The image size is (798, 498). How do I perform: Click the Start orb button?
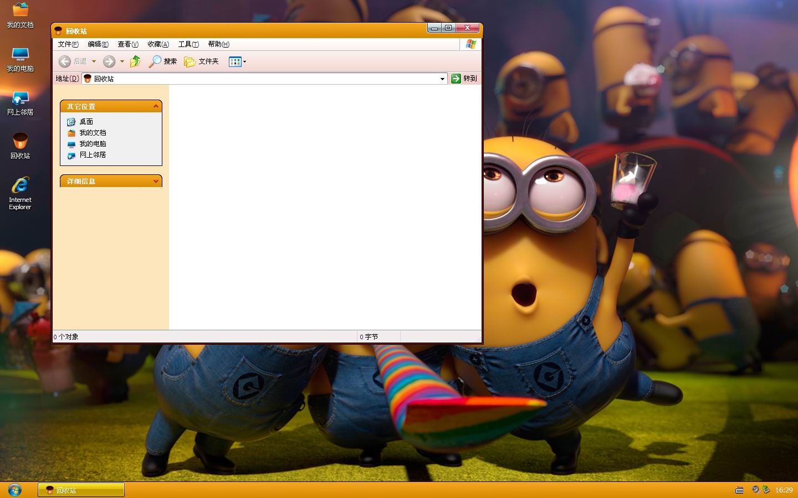[x=14, y=490]
